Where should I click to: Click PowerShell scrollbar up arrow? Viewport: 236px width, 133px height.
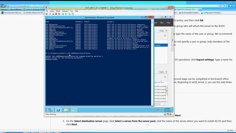click(x=152, y=21)
